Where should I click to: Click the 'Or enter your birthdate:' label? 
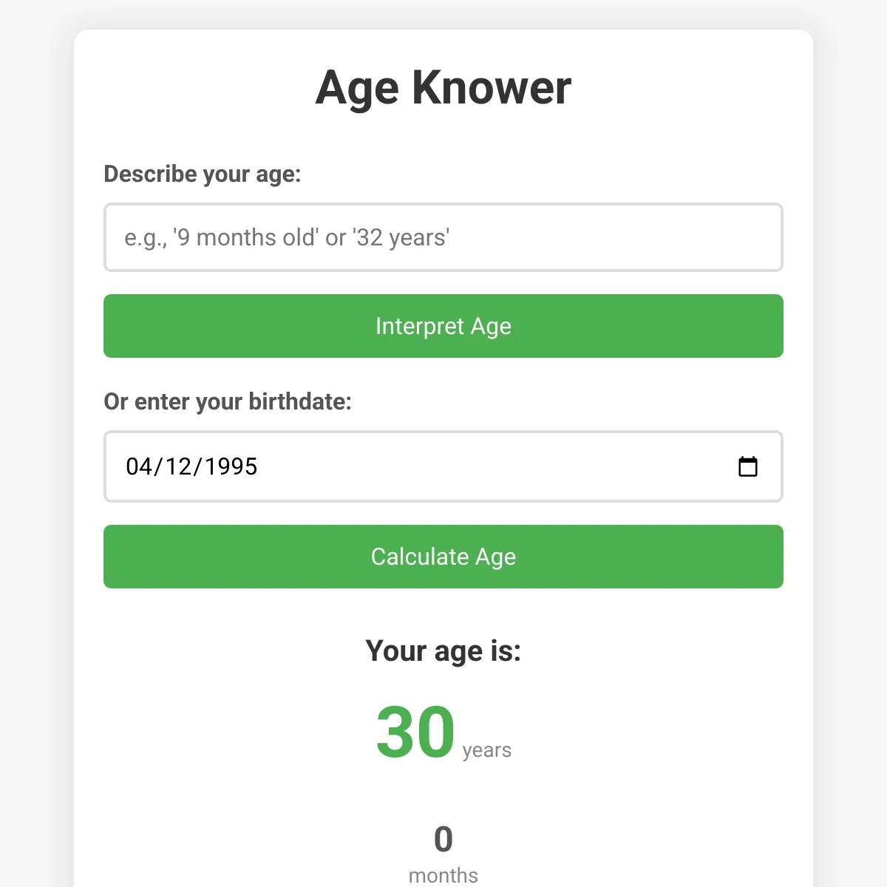click(x=228, y=401)
